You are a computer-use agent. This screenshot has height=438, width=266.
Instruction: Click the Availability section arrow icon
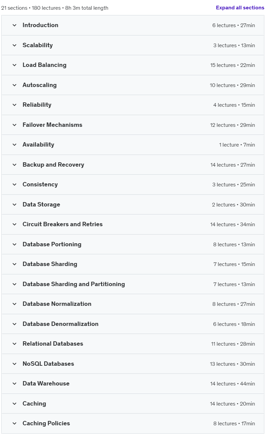(x=14, y=145)
